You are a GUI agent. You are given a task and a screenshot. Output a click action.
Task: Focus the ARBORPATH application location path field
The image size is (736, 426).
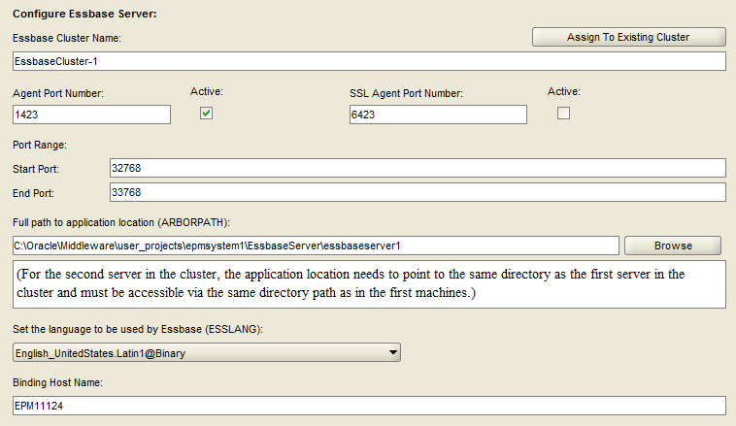316,246
